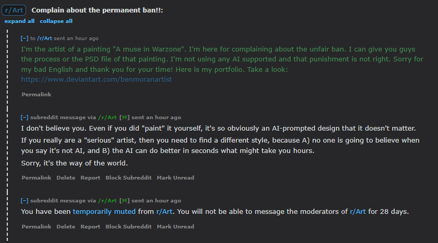The image size is (438, 243).
Task: Open Permalink under the artist's message
Action: [36, 95]
